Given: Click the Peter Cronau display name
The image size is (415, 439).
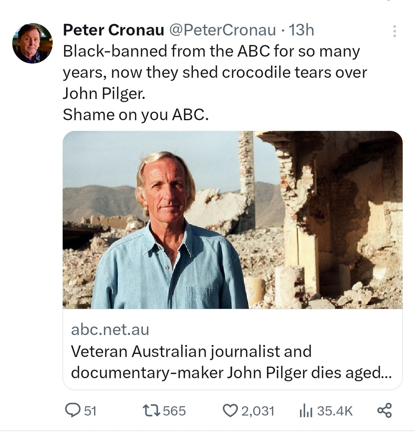Looking at the screenshot, I should point(114,30).
